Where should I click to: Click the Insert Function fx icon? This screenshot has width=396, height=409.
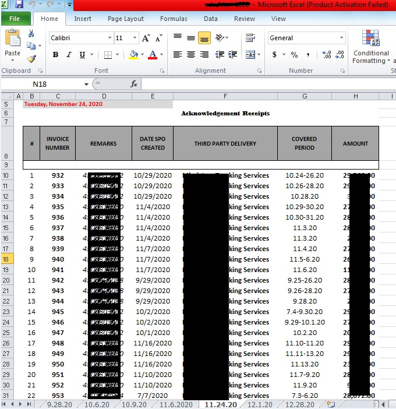pos(134,84)
